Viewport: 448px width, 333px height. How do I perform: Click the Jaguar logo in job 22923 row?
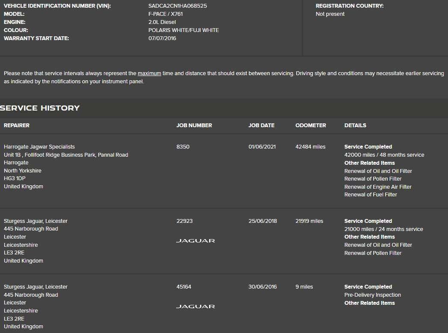195,241
